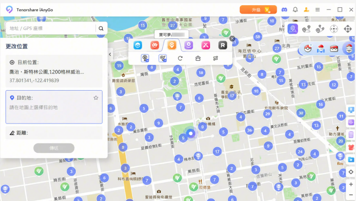This screenshot has width=356, height=201.
Task: Click the map cluster marker labeled 16
Action: tap(321, 105)
